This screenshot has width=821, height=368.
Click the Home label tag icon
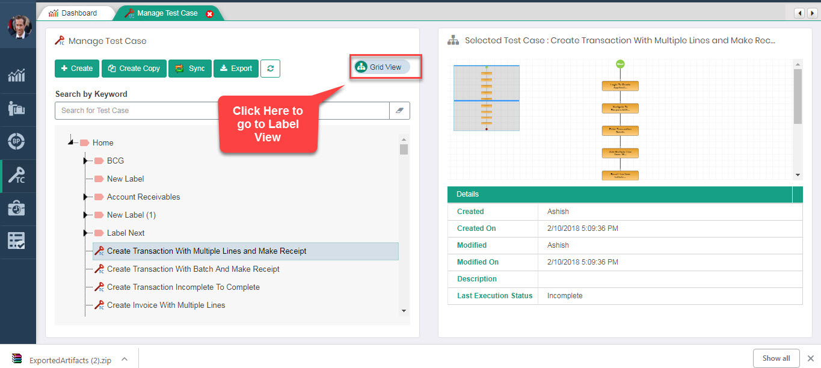point(84,143)
